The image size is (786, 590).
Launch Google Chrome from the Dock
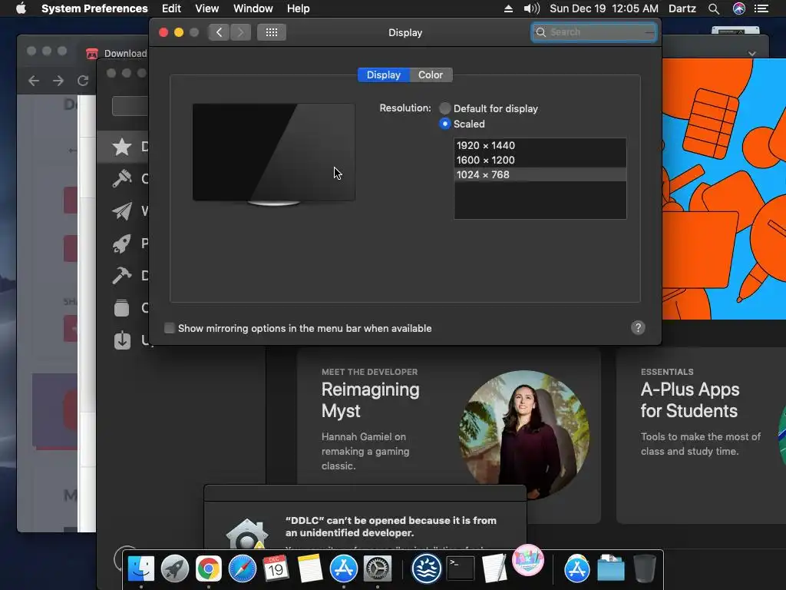[x=209, y=568]
